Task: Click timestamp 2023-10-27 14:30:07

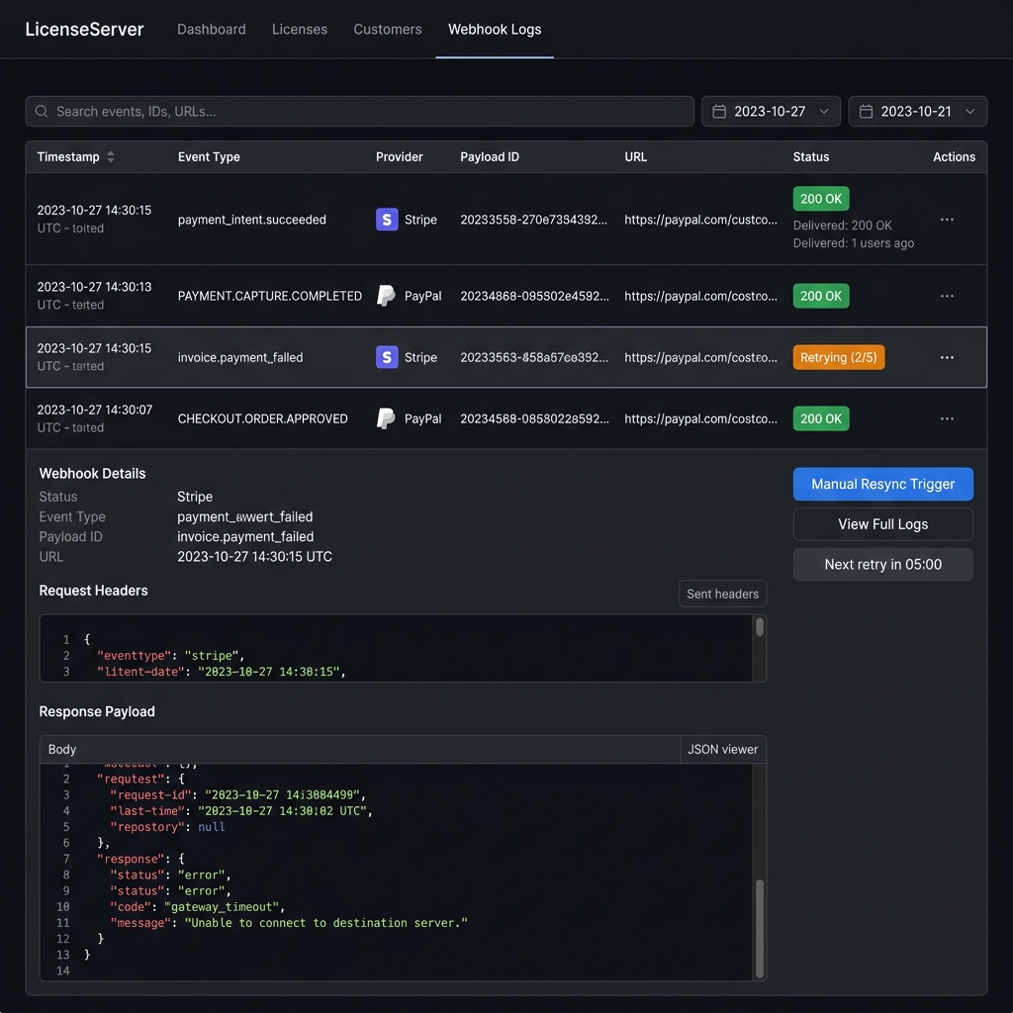Action: 95,410
